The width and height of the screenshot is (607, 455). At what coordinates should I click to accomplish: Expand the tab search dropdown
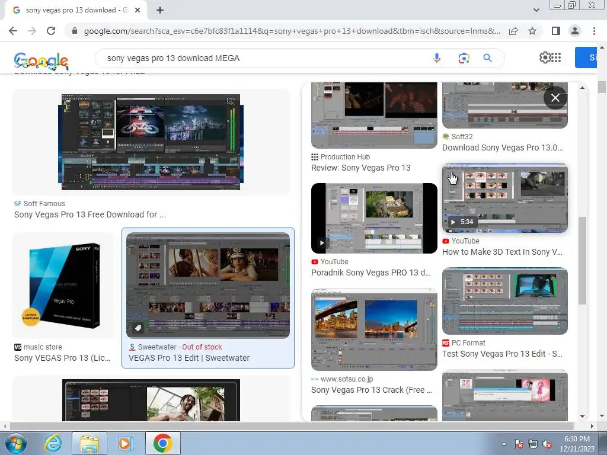tap(536, 10)
